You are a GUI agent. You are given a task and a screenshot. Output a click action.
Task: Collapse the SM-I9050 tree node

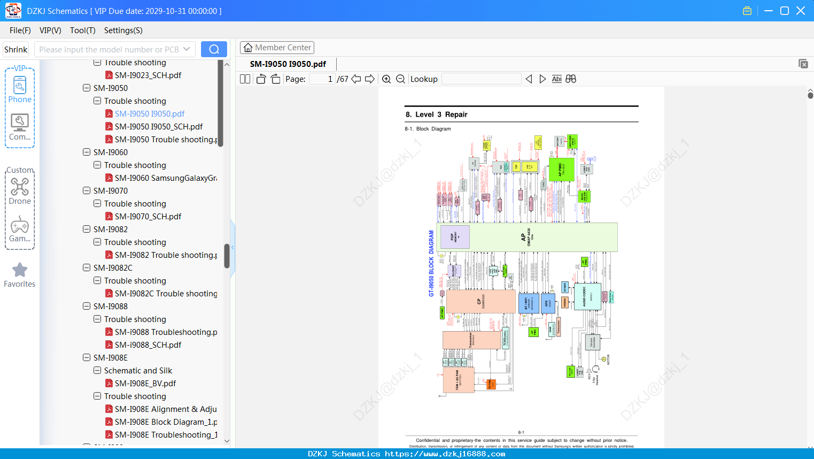[87, 88]
